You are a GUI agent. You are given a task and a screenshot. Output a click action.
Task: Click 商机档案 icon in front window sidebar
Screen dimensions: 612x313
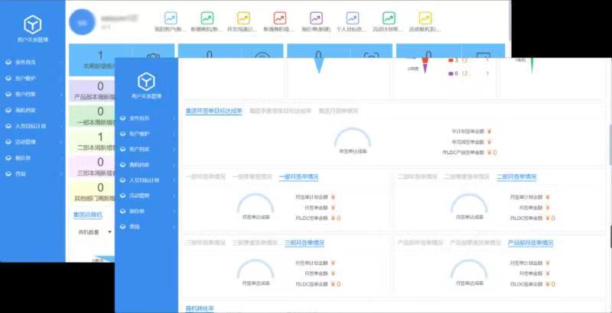(x=122, y=165)
